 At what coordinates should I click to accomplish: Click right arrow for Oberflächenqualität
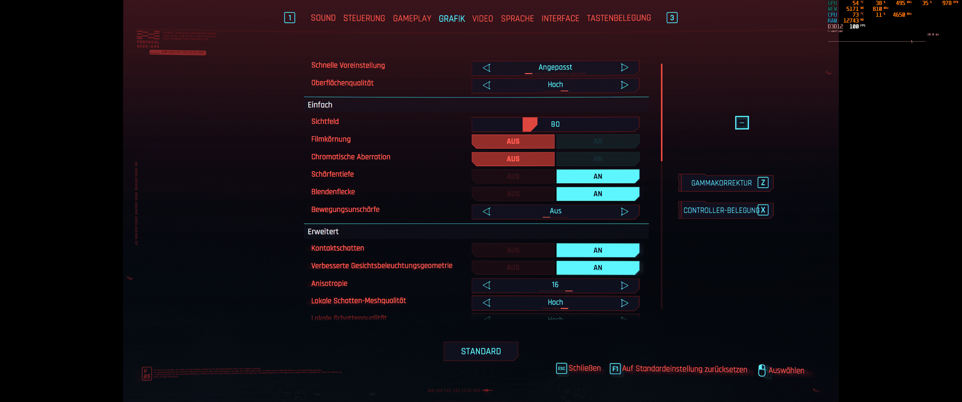624,85
